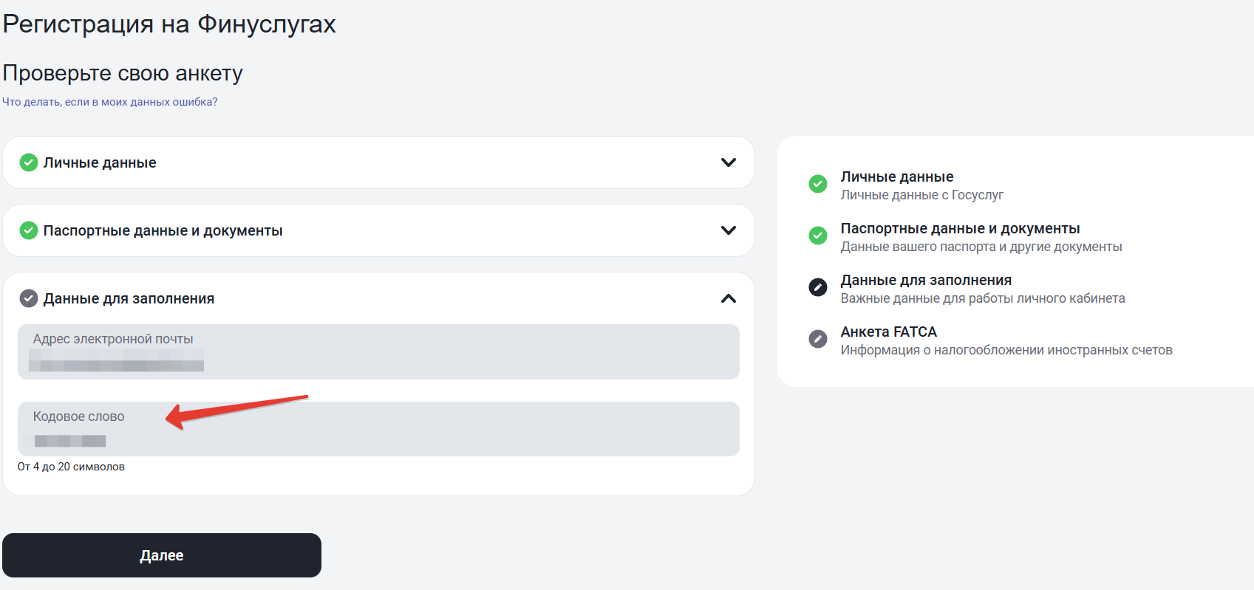Collapse Данные для заполнения using up chevron

[728, 298]
